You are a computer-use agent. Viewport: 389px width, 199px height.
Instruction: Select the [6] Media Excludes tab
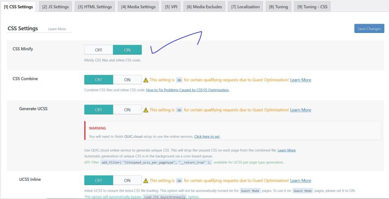(x=204, y=7)
